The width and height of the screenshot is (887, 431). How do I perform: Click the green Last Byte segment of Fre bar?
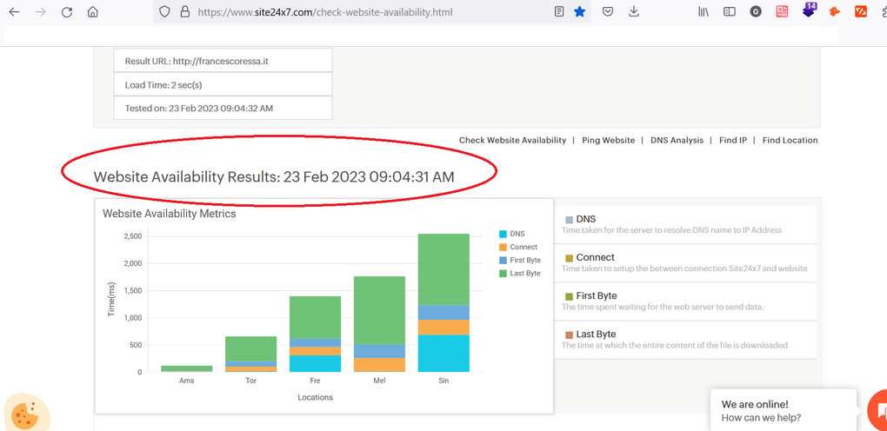point(315,317)
